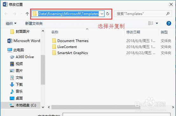
Task: Refresh the Templates folder view
Action: coord(108,14)
